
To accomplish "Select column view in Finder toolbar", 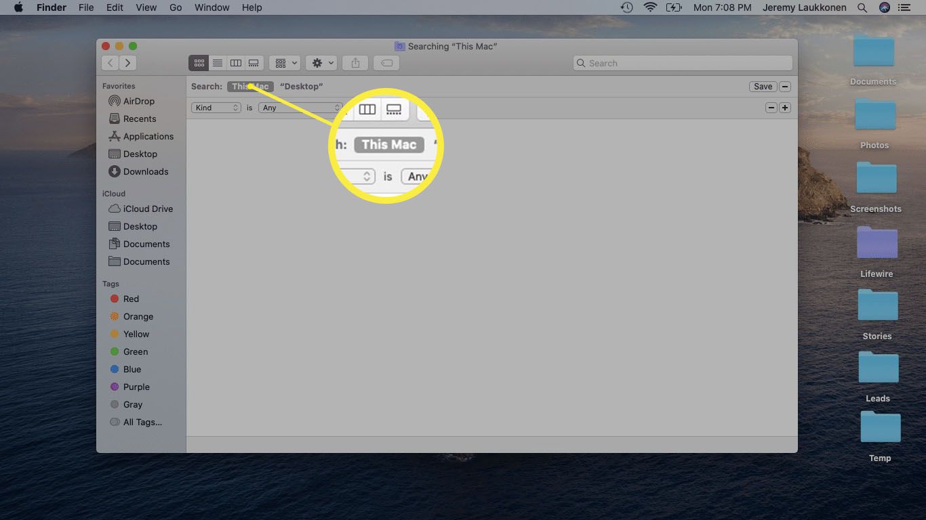I will (236, 63).
